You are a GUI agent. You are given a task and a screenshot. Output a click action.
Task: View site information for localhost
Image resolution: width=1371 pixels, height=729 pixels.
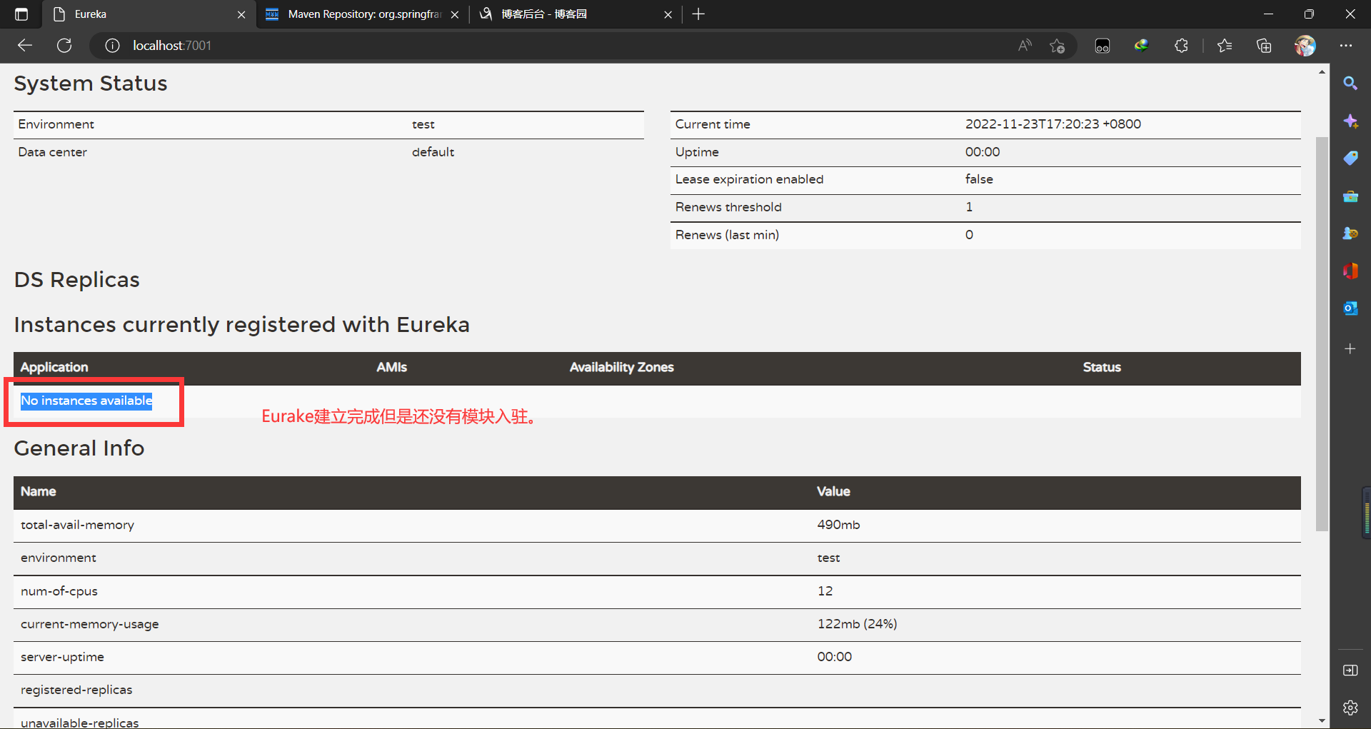(x=112, y=46)
